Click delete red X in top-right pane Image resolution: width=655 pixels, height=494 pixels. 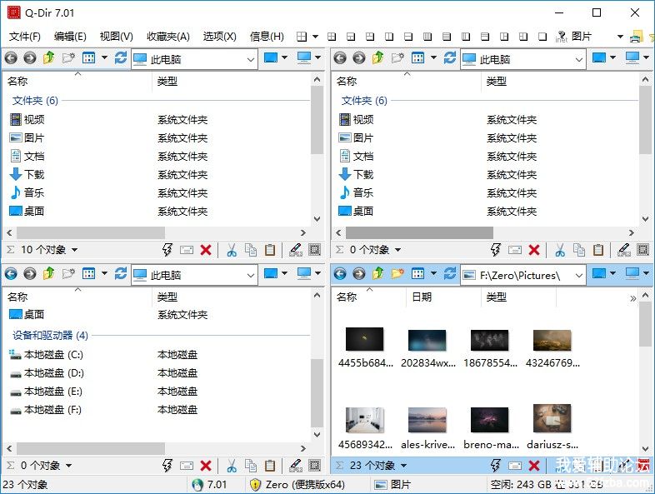[x=534, y=250]
